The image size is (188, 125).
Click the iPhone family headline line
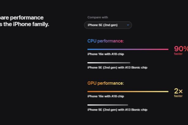tap(24, 24)
